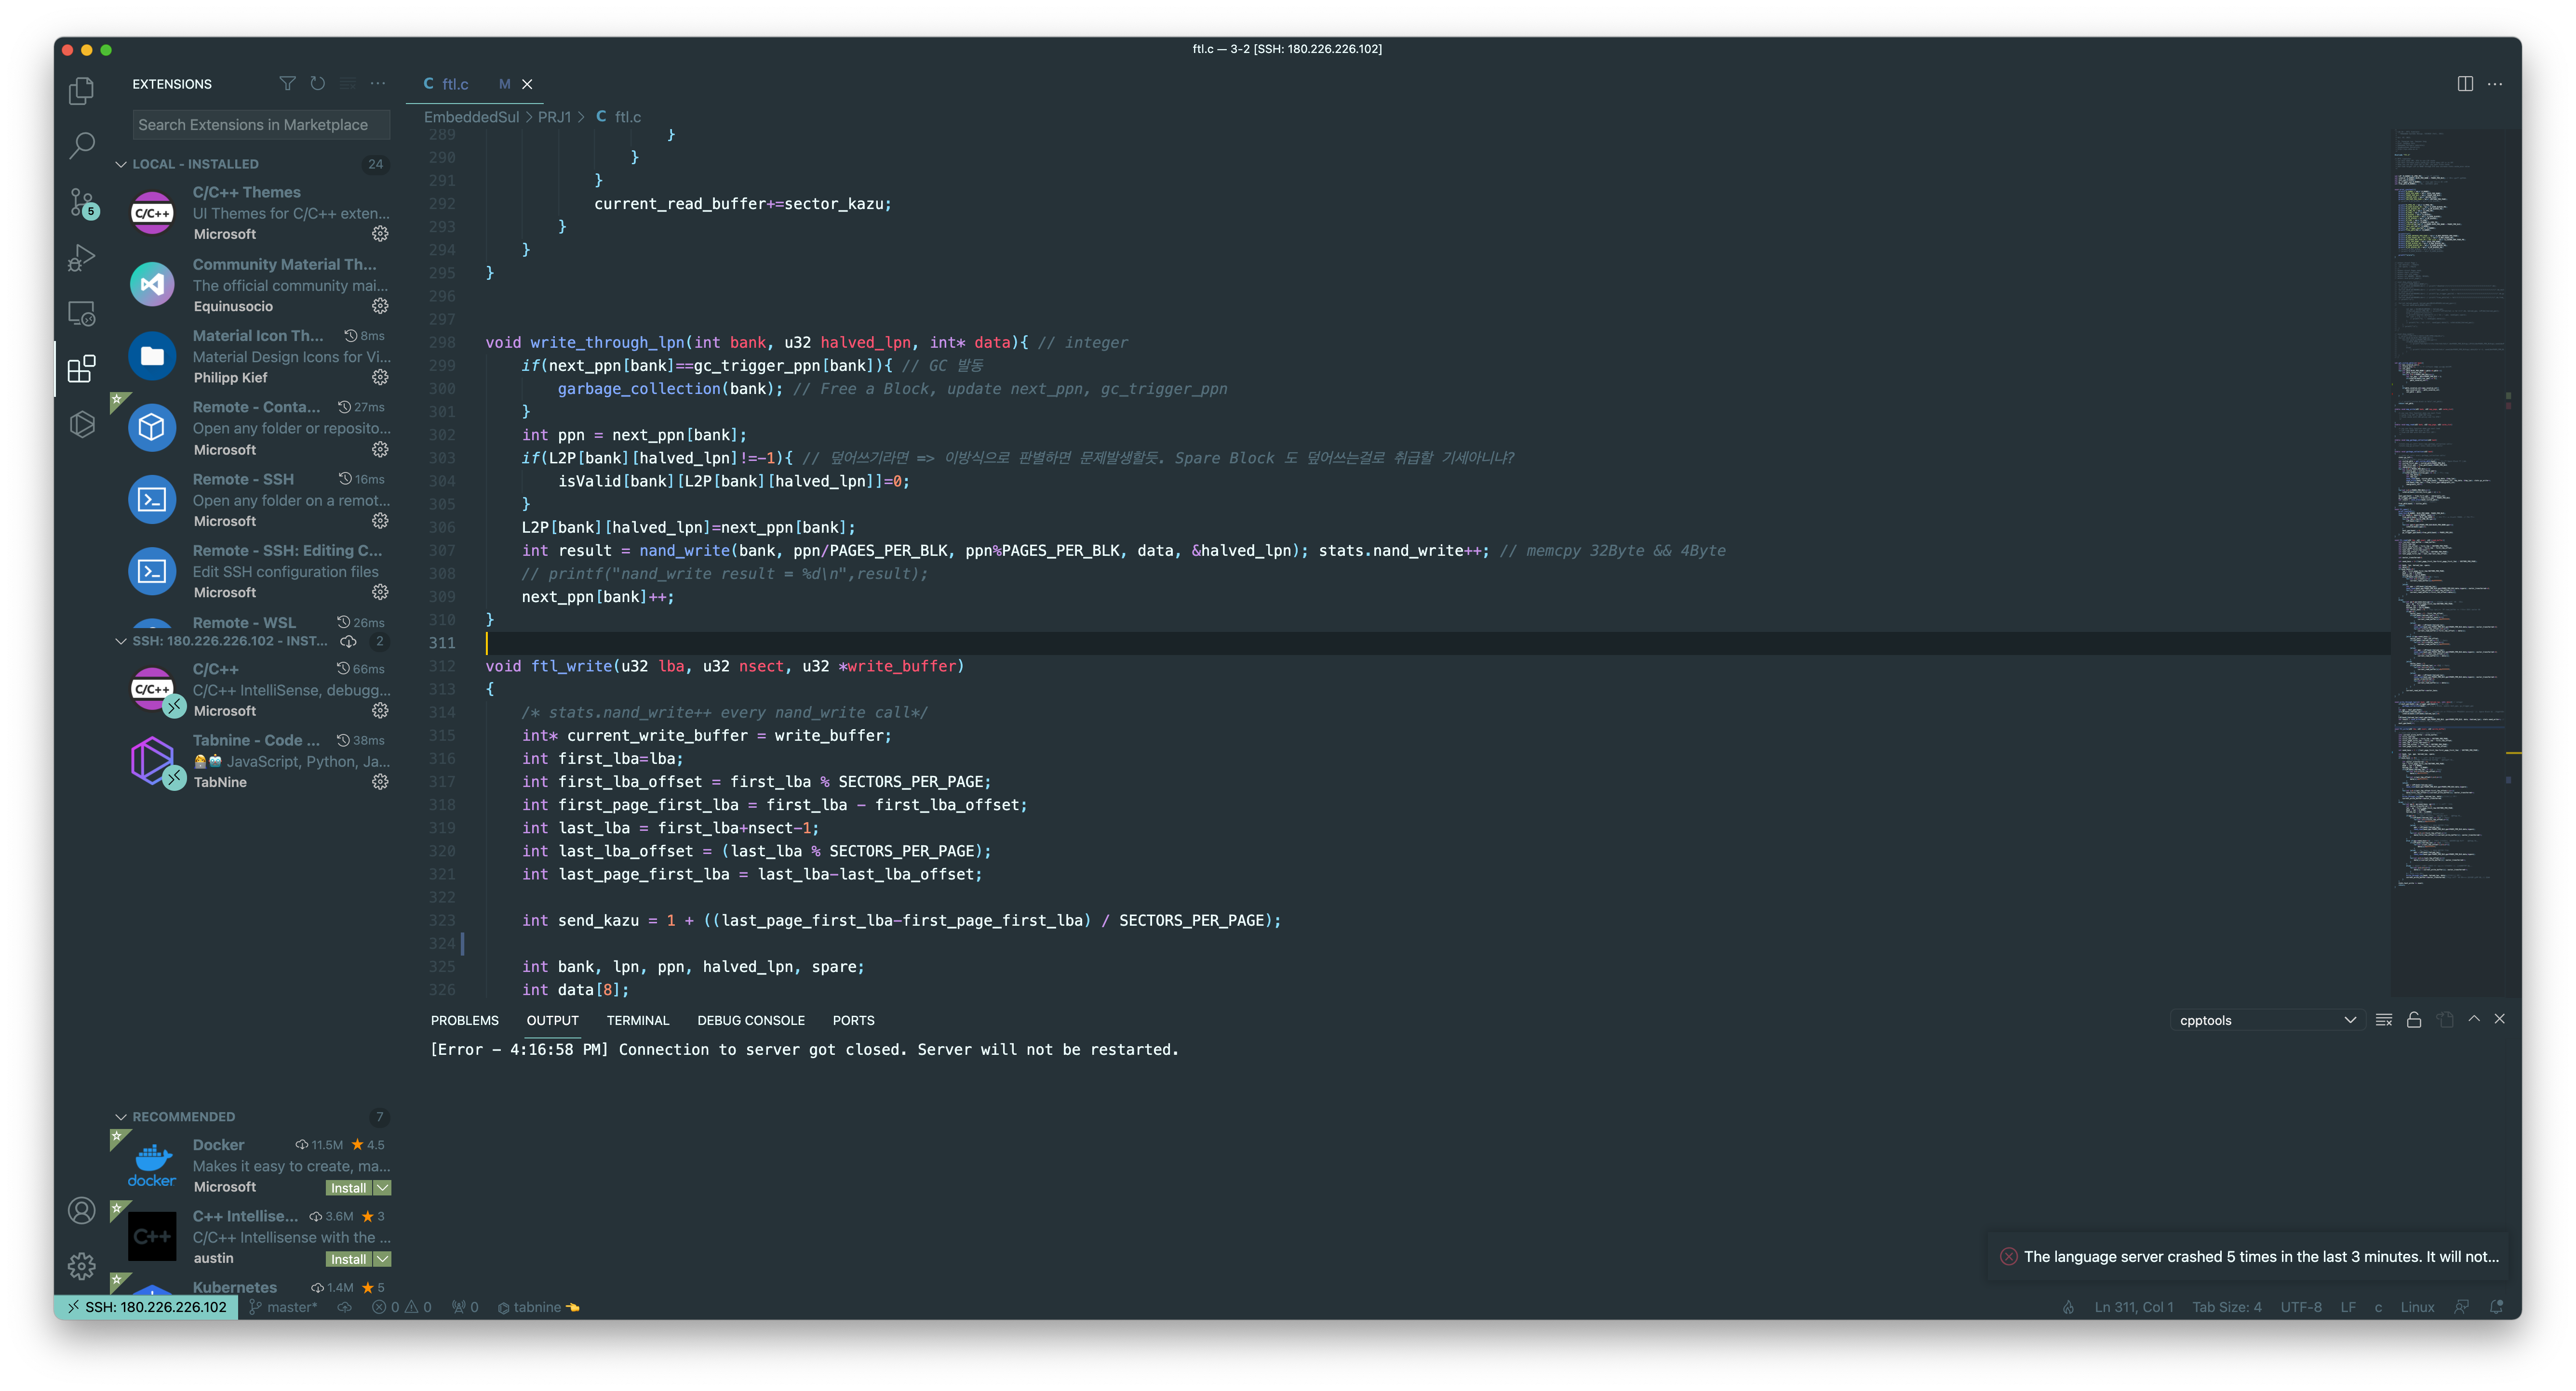2576x1391 pixels.
Task: Clear the Output panel
Action: (2384, 1019)
